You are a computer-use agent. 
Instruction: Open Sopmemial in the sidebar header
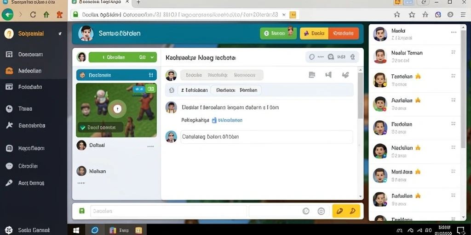pyautogui.click(x=31, y=34)
